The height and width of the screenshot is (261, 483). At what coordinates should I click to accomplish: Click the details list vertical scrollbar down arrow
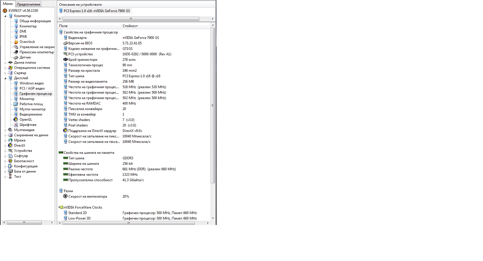click(x=213, y=218)
